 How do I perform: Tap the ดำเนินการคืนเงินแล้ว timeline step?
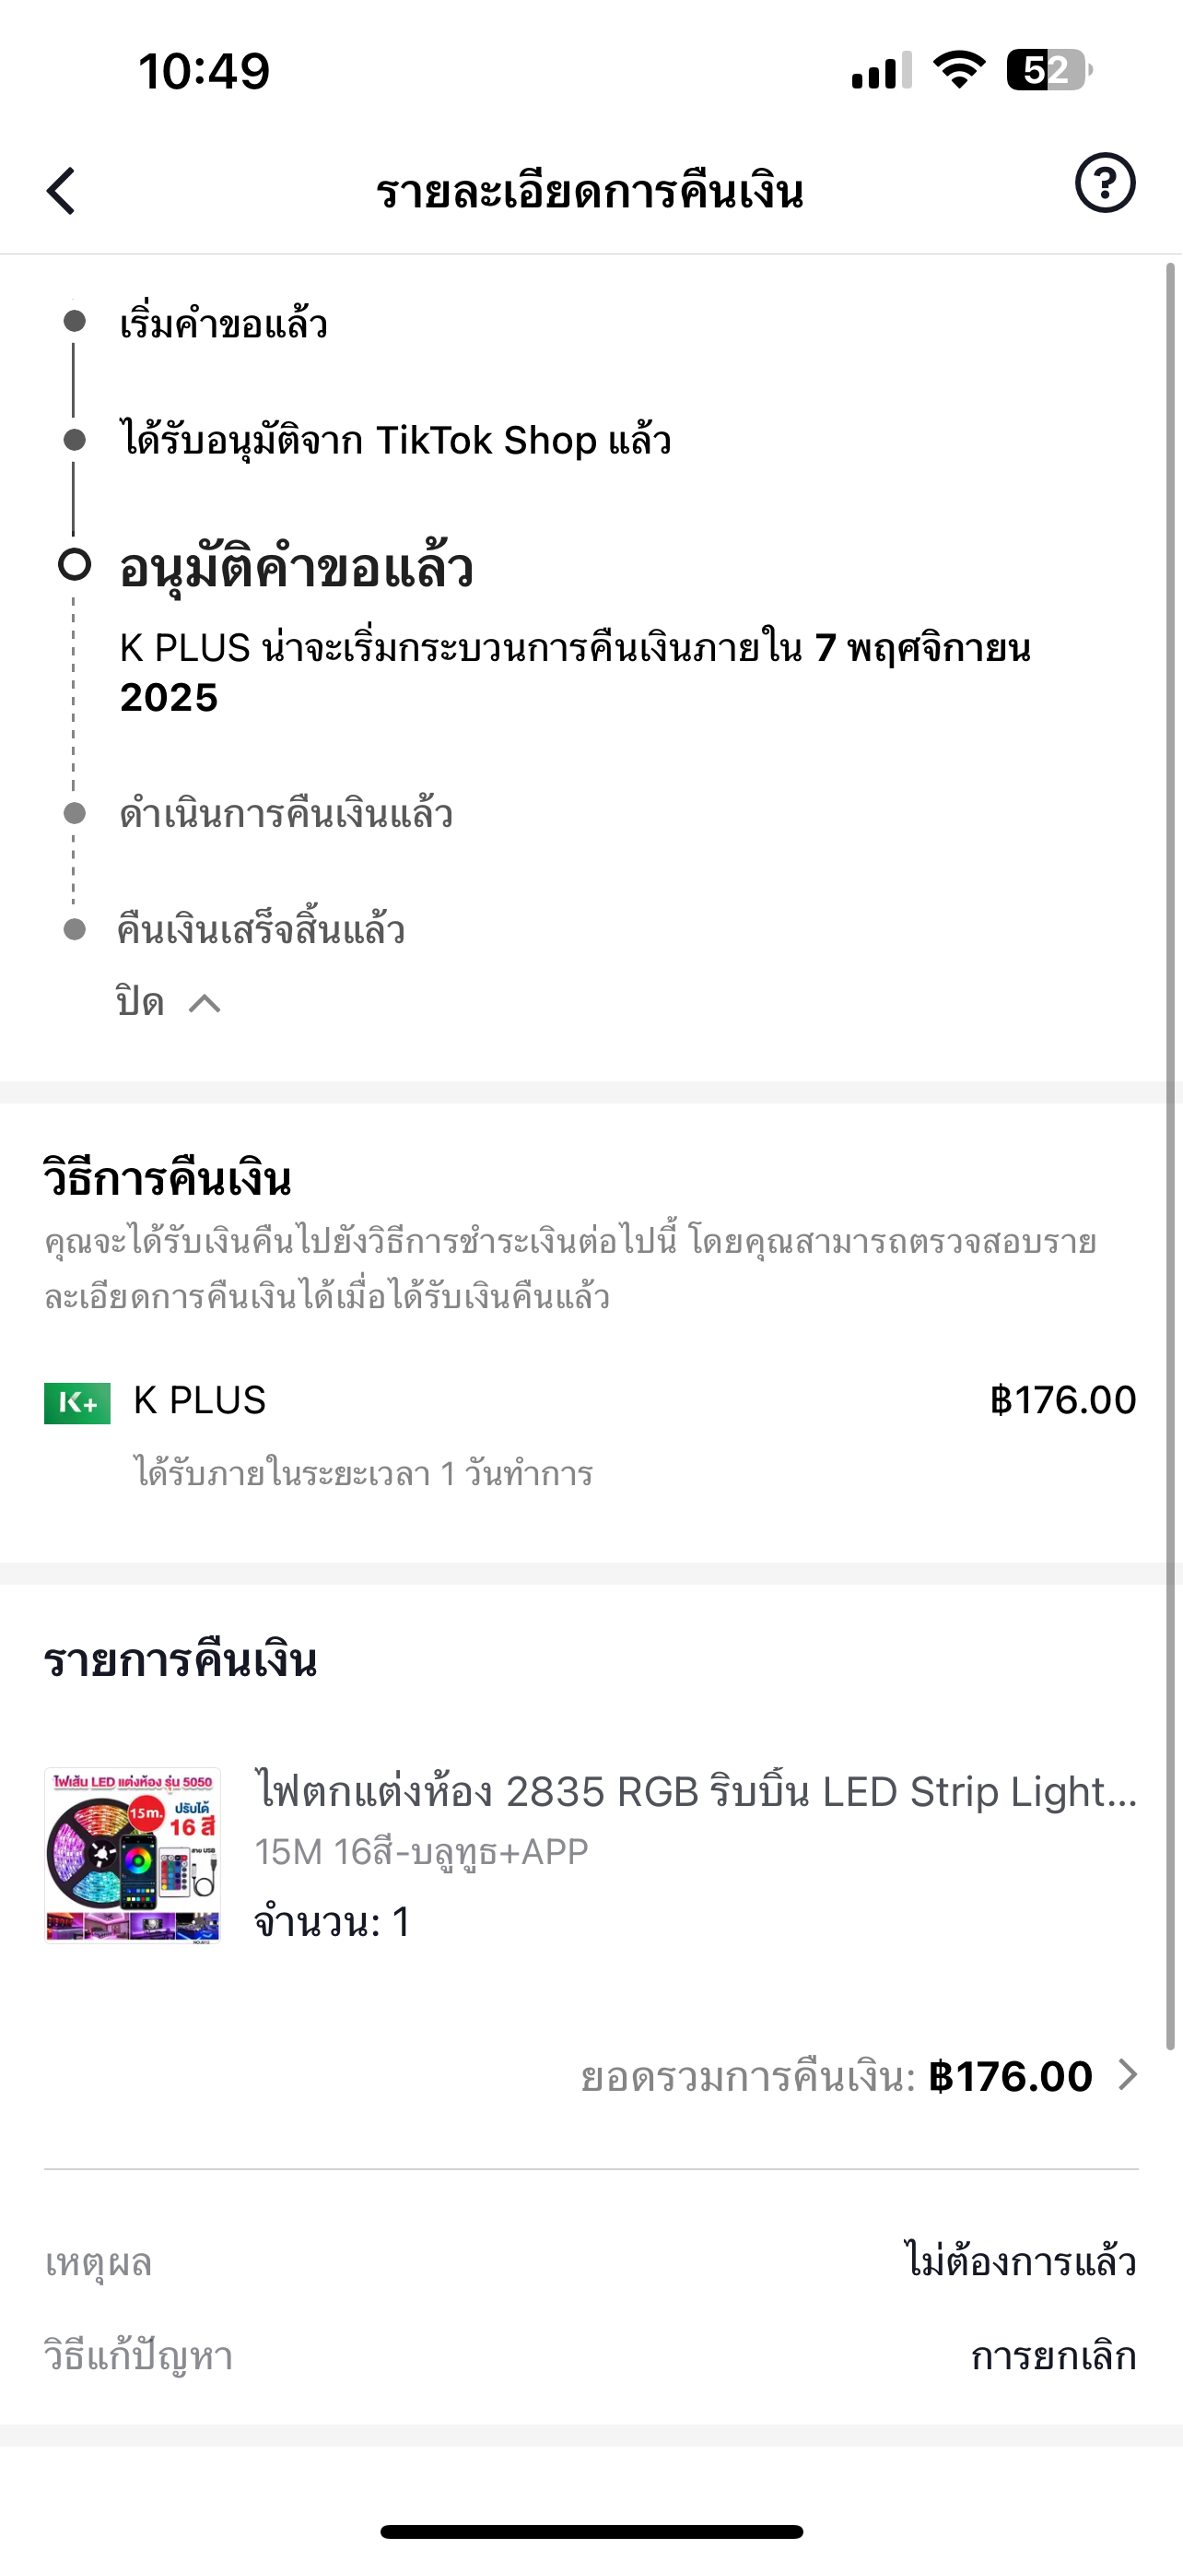[286, 814]
